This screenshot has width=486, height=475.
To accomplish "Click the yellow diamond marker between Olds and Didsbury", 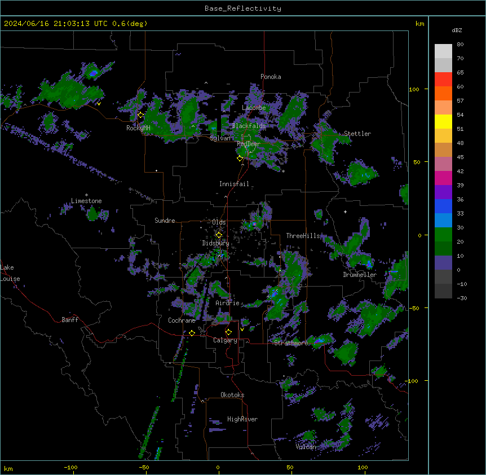I will click(x=219, y=235).
